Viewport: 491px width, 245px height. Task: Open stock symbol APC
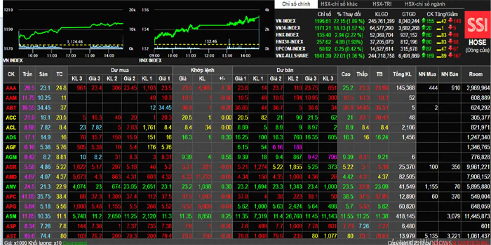(11, 197)
